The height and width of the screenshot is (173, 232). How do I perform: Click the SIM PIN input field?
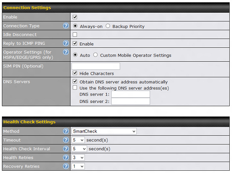[96, 66]
